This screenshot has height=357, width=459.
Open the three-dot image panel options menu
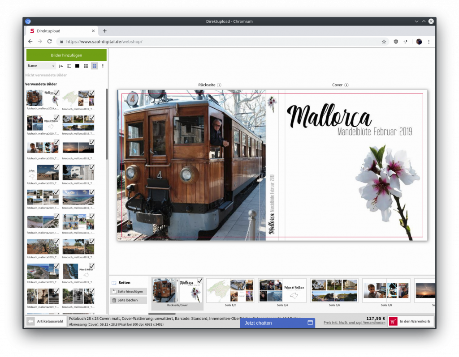[103, 66]
